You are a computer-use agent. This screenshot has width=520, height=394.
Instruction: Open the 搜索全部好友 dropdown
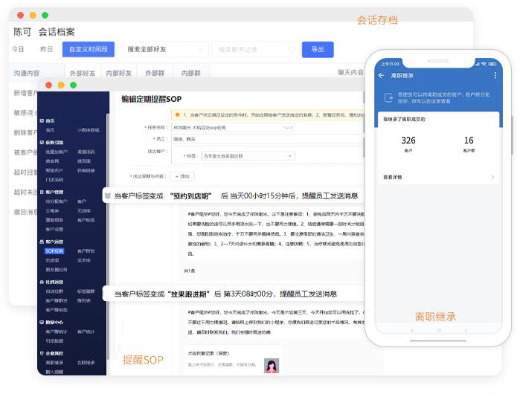[x=163, y=49]
